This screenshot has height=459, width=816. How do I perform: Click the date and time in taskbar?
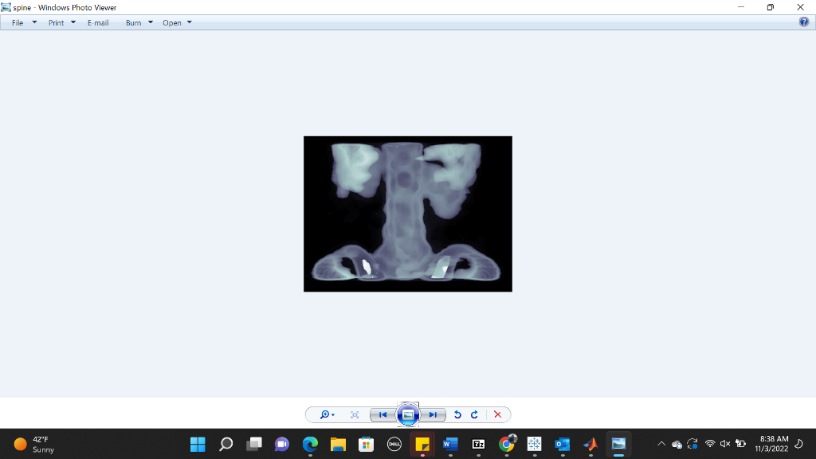coord(769,444)
